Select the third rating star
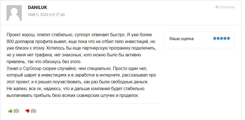Image resolution: width=245 pixels, height=120 pixels. point(222,38)
